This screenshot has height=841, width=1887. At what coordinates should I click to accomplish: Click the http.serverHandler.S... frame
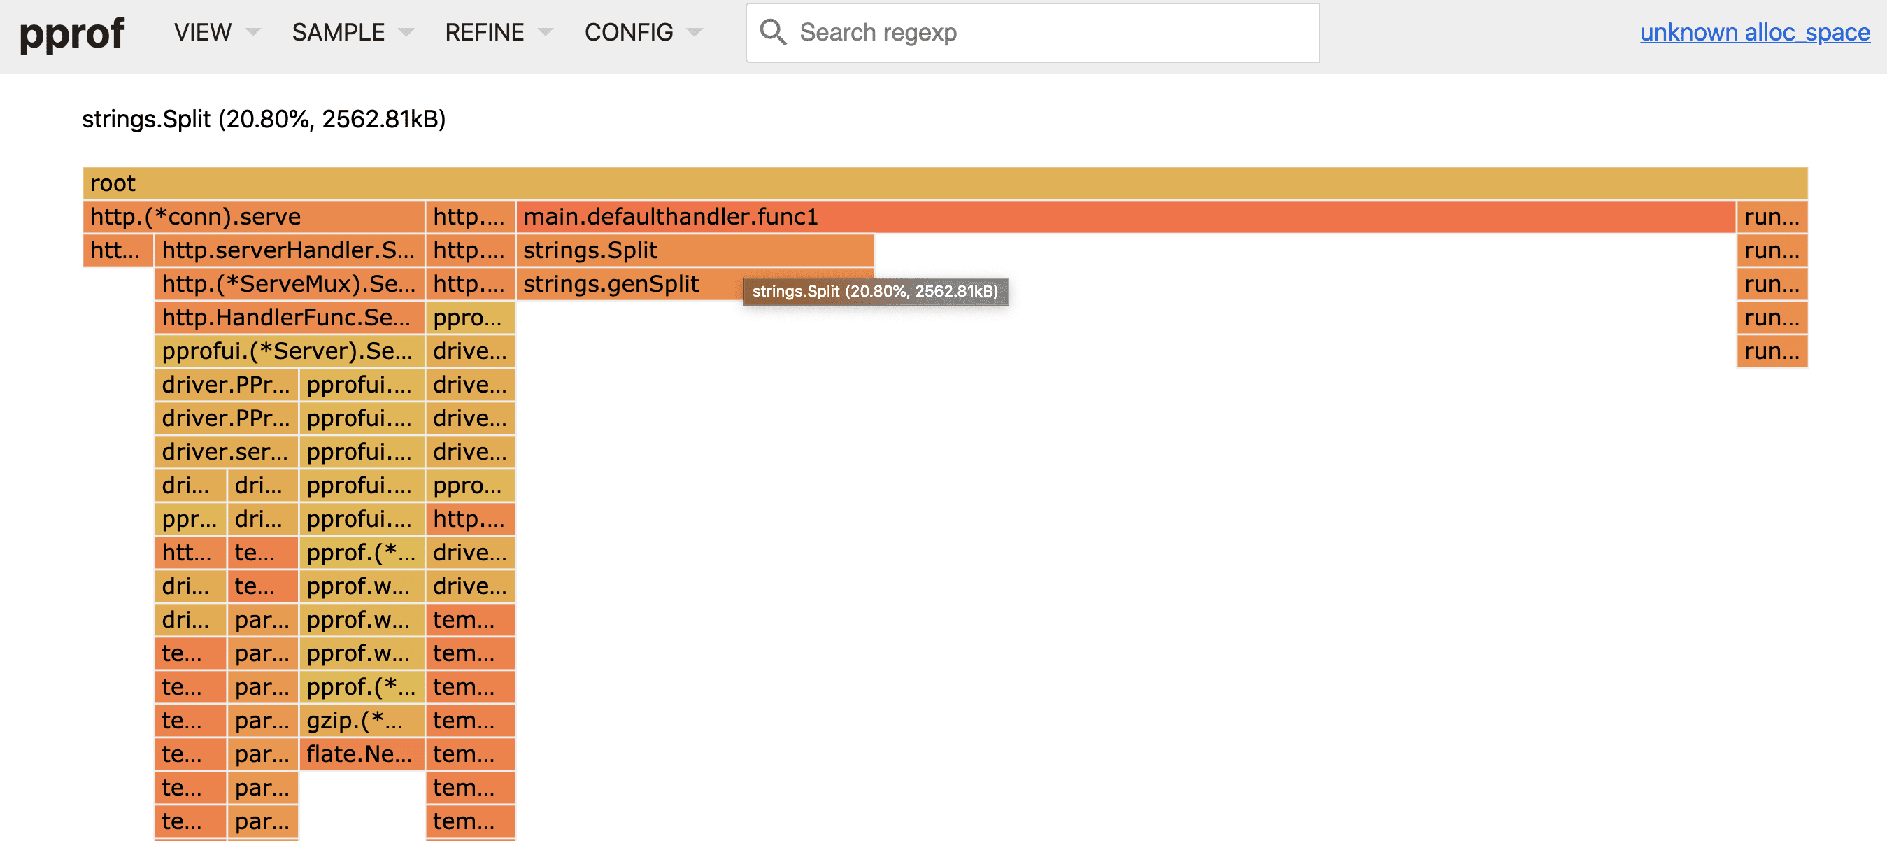pyautogui.click(x=289, y=250)
